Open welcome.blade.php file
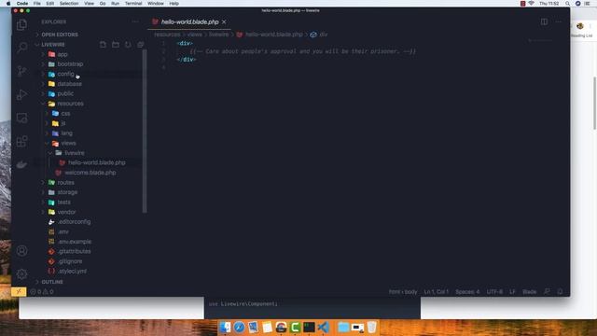The height and width of the screenshot is (336, 597). 90,173
